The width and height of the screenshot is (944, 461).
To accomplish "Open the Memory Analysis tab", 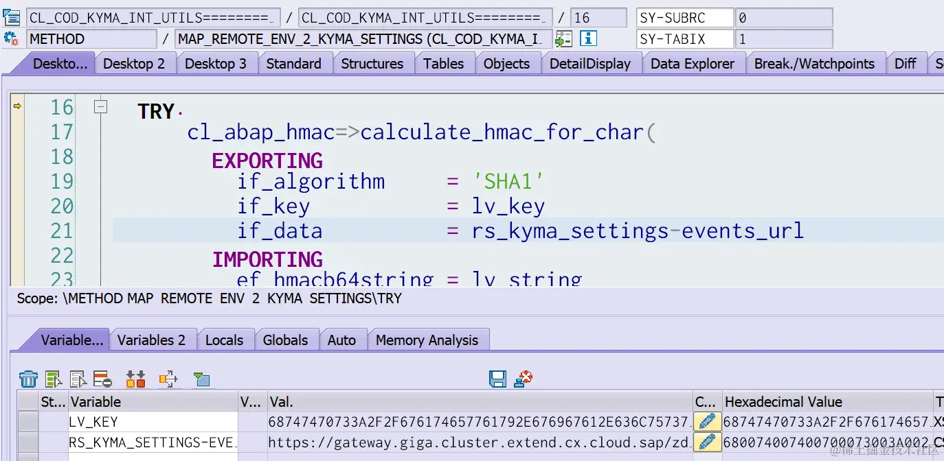I will pos(427,340).
